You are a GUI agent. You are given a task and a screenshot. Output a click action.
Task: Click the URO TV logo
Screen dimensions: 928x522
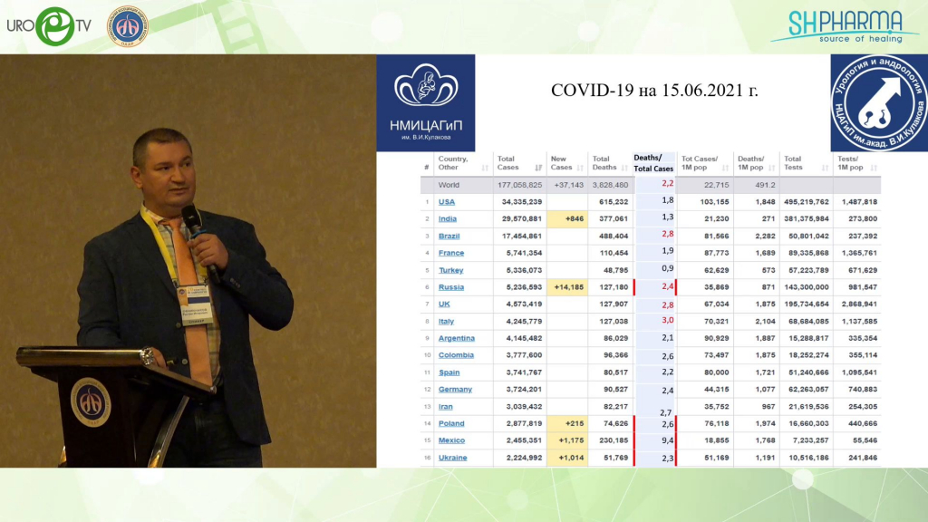coord(49,26)
